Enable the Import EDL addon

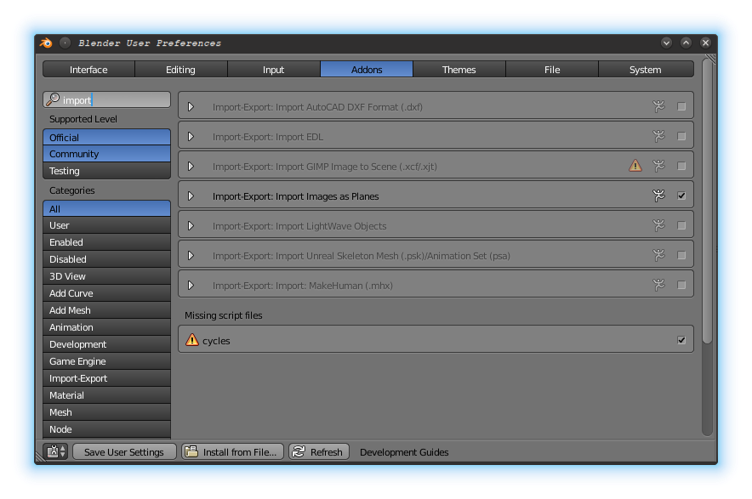pos(681,136)
